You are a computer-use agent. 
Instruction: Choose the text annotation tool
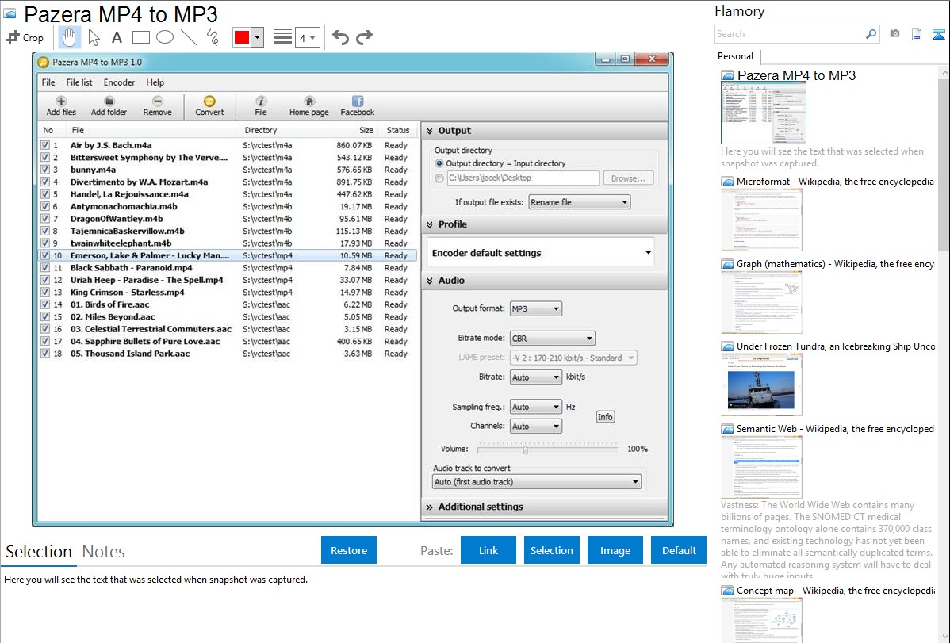point(117,37)
